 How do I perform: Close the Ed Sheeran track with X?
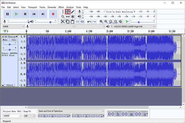(x=3, y=37)
